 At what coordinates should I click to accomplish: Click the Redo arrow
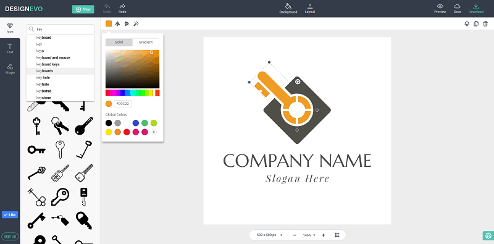122,6
